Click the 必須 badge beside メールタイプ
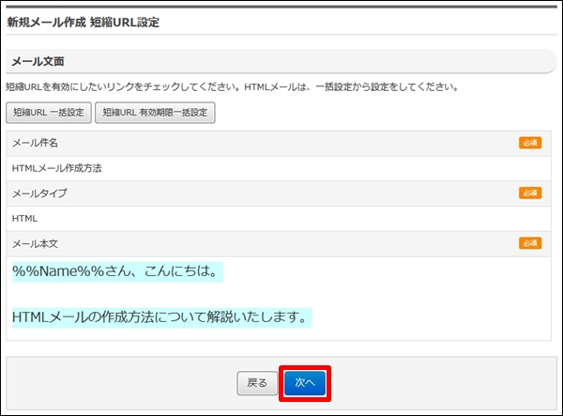The width and height of the screenshot is (563, 416). (x=530, y=193)
